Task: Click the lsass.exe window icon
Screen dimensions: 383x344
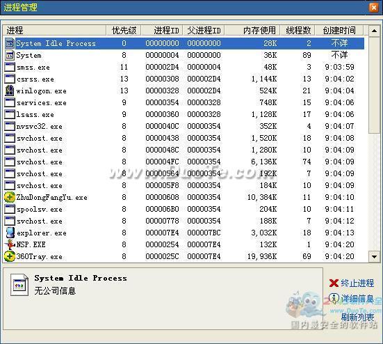Action: pyautogui.click(x=10, y=114)
